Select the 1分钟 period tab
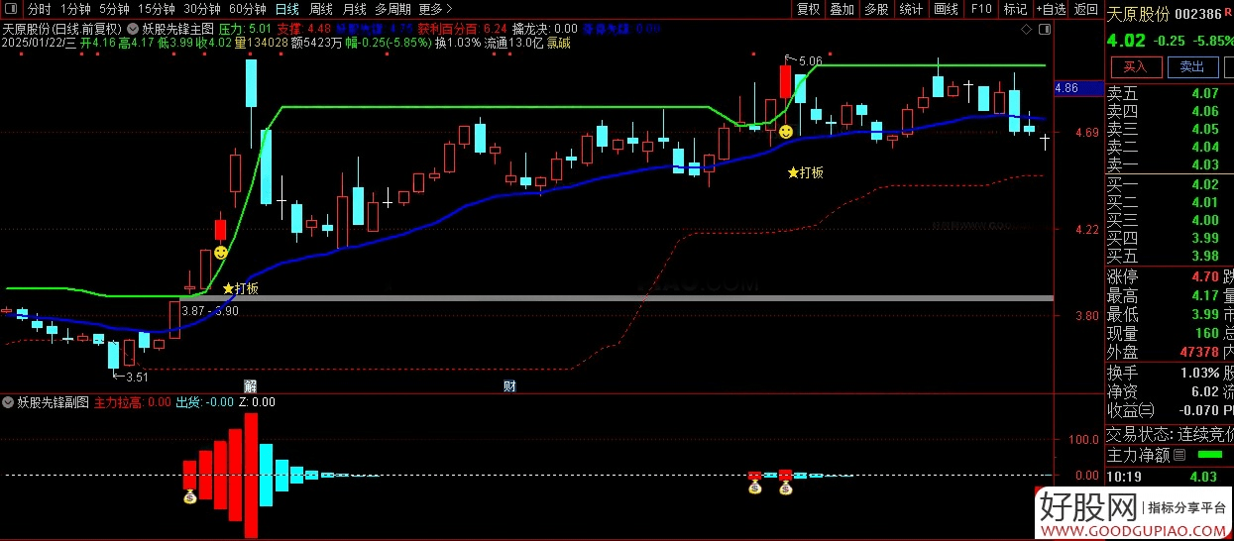The height and width of the screenshot is (541, 1234). coord(76,9)
